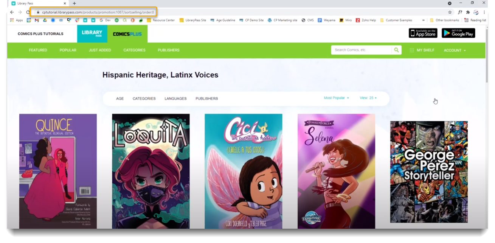Go back using the browser back arrow
Image resolution: width=495 pixels, height=243 pixels.
point(12,12)
